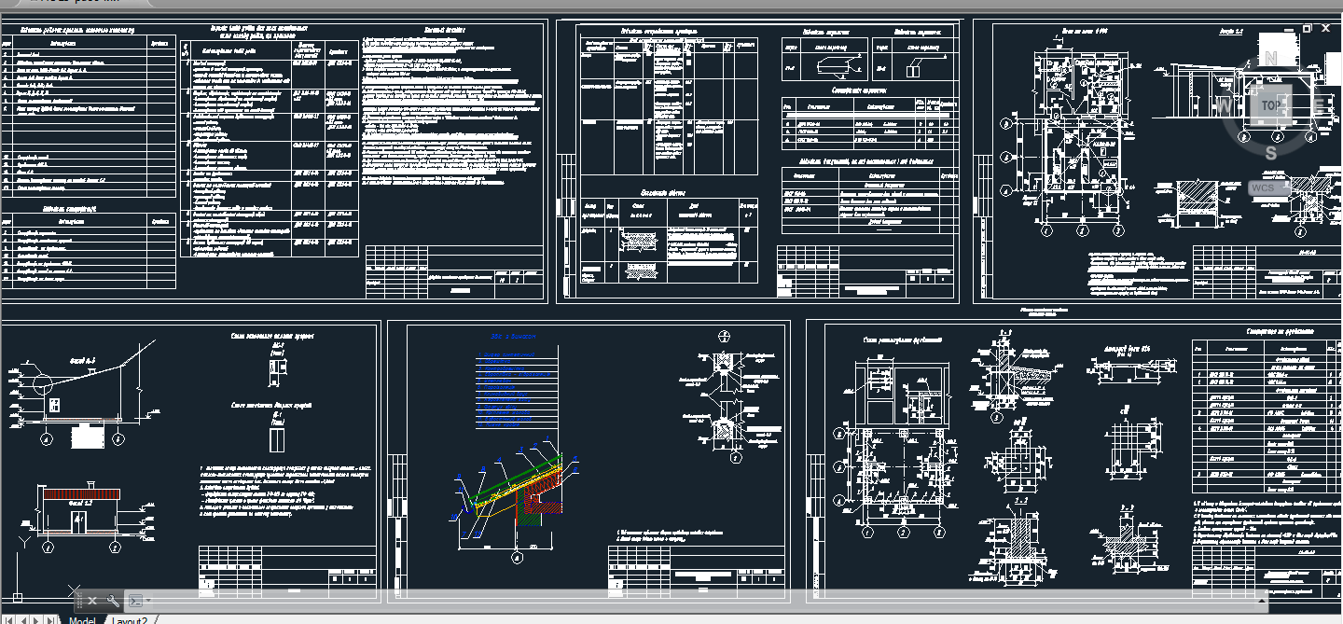Minimize the drawing viewport window
Image resolution: width=1343 pixels, height=624 pixels.
(x=1288, y=30)
